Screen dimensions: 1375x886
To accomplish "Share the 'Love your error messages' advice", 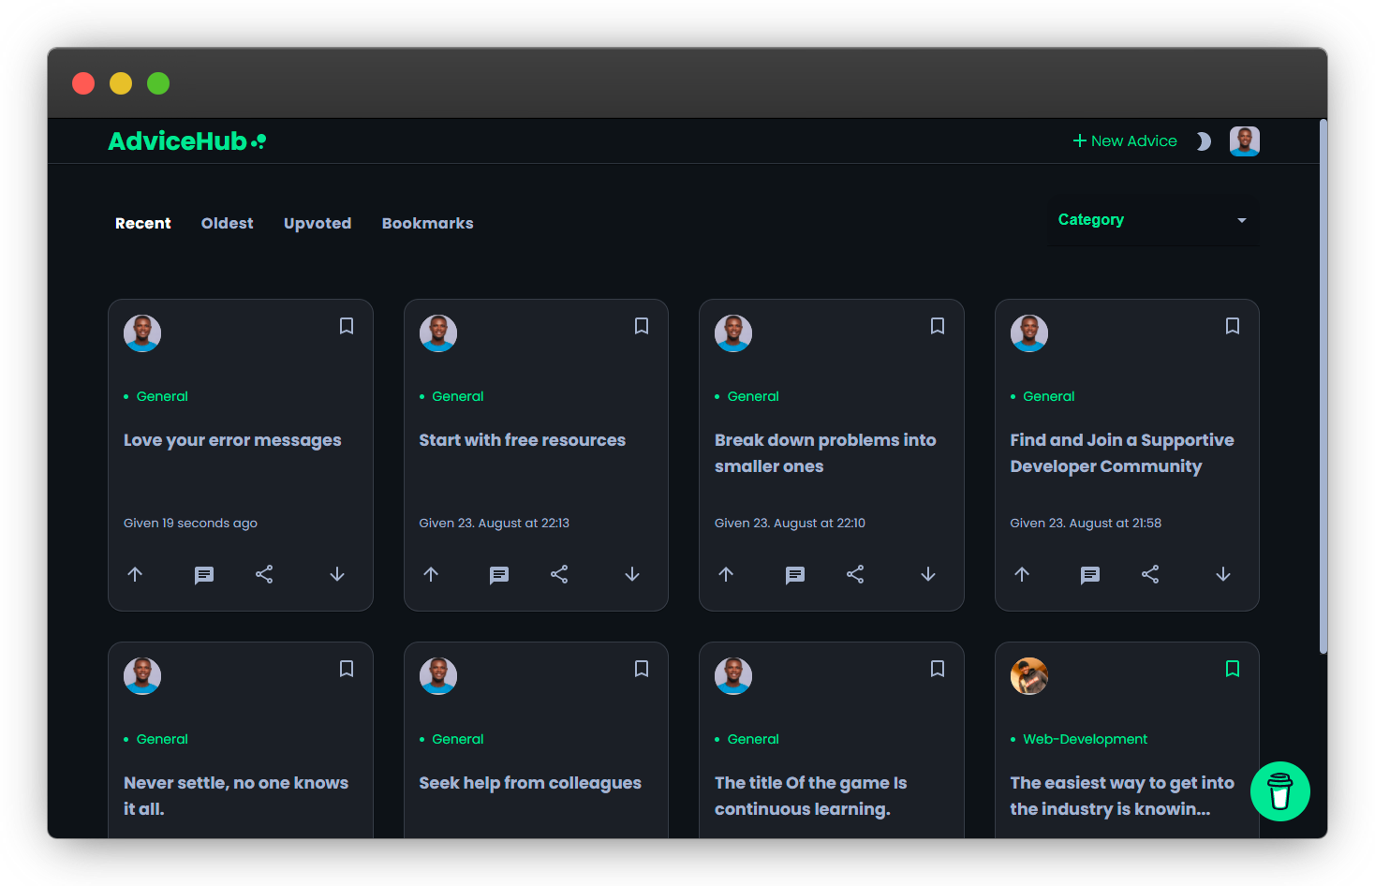I will pyautogui.click(x=264, y=574).
